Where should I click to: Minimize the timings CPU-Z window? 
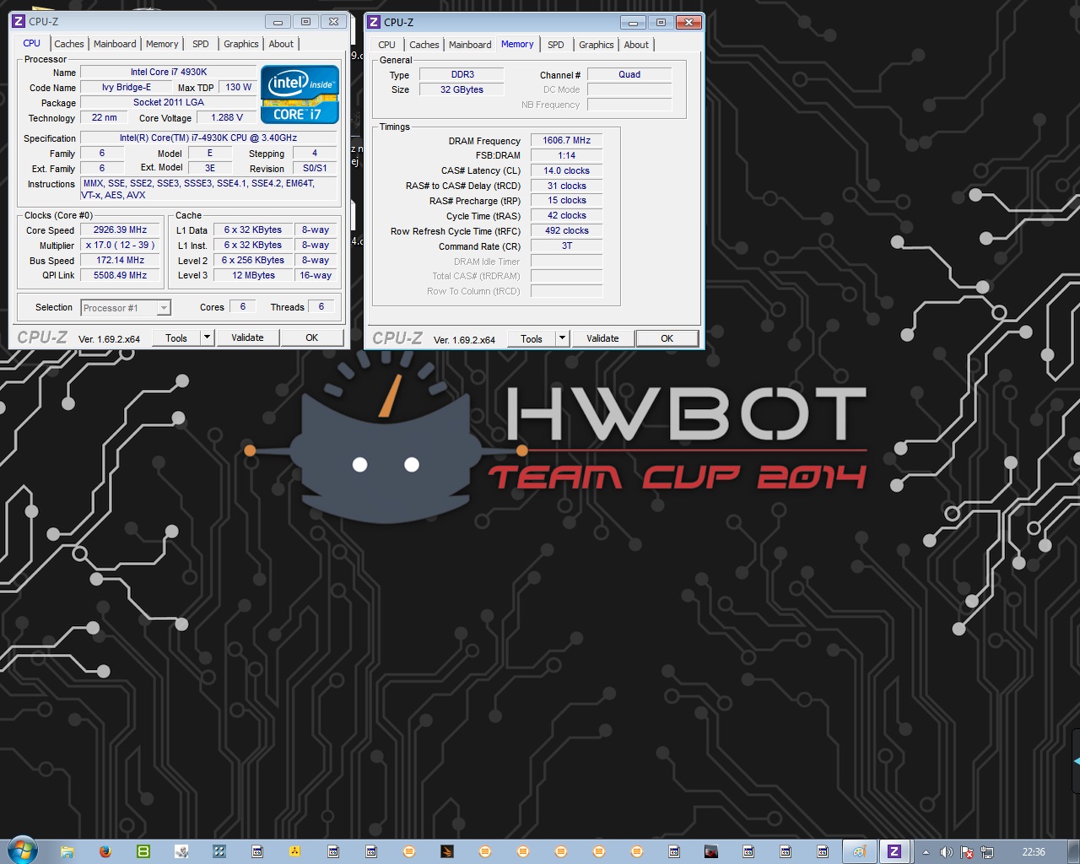tap(633, 22)
